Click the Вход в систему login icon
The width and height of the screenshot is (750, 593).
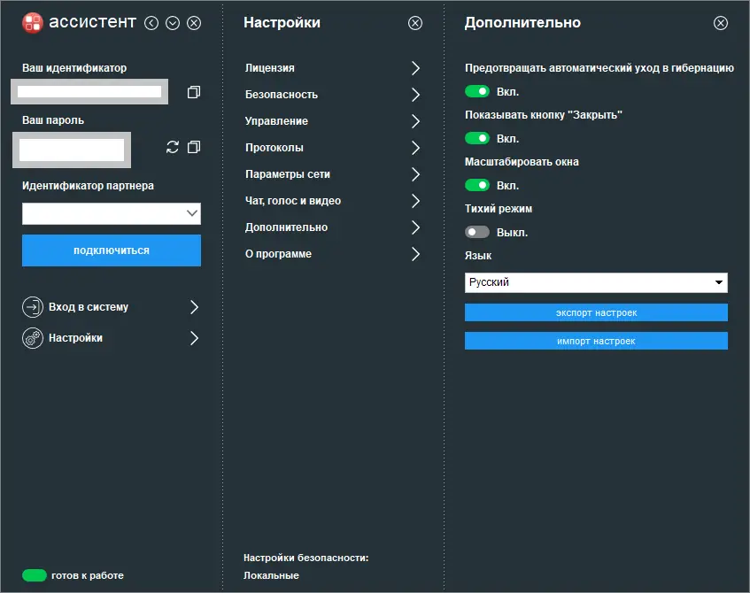tap(32, 307)
